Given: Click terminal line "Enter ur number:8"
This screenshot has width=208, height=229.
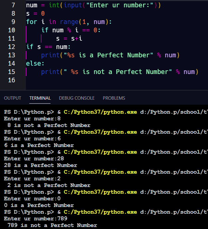Looking at the screenshot, I should pos(32,119).
